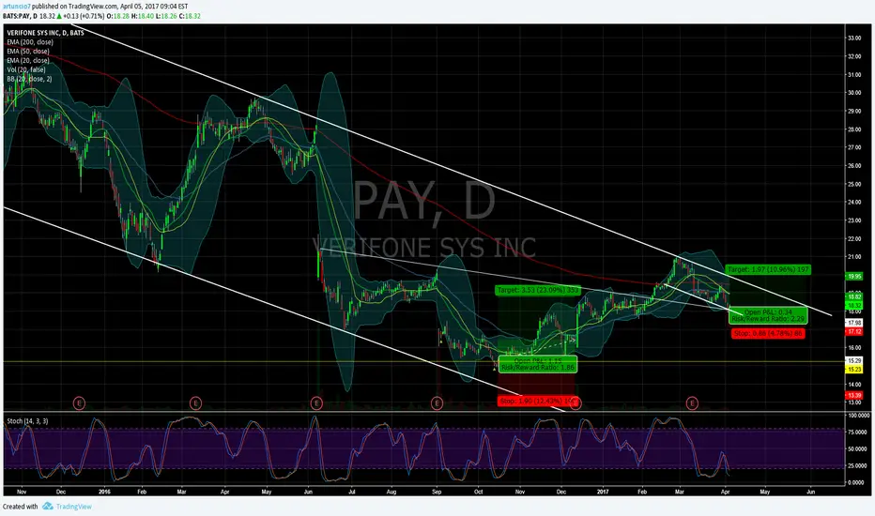
Task: Click the red Stop 1.90 (12.43%) box
Action: pyautogui.click(x=539, y=402)
